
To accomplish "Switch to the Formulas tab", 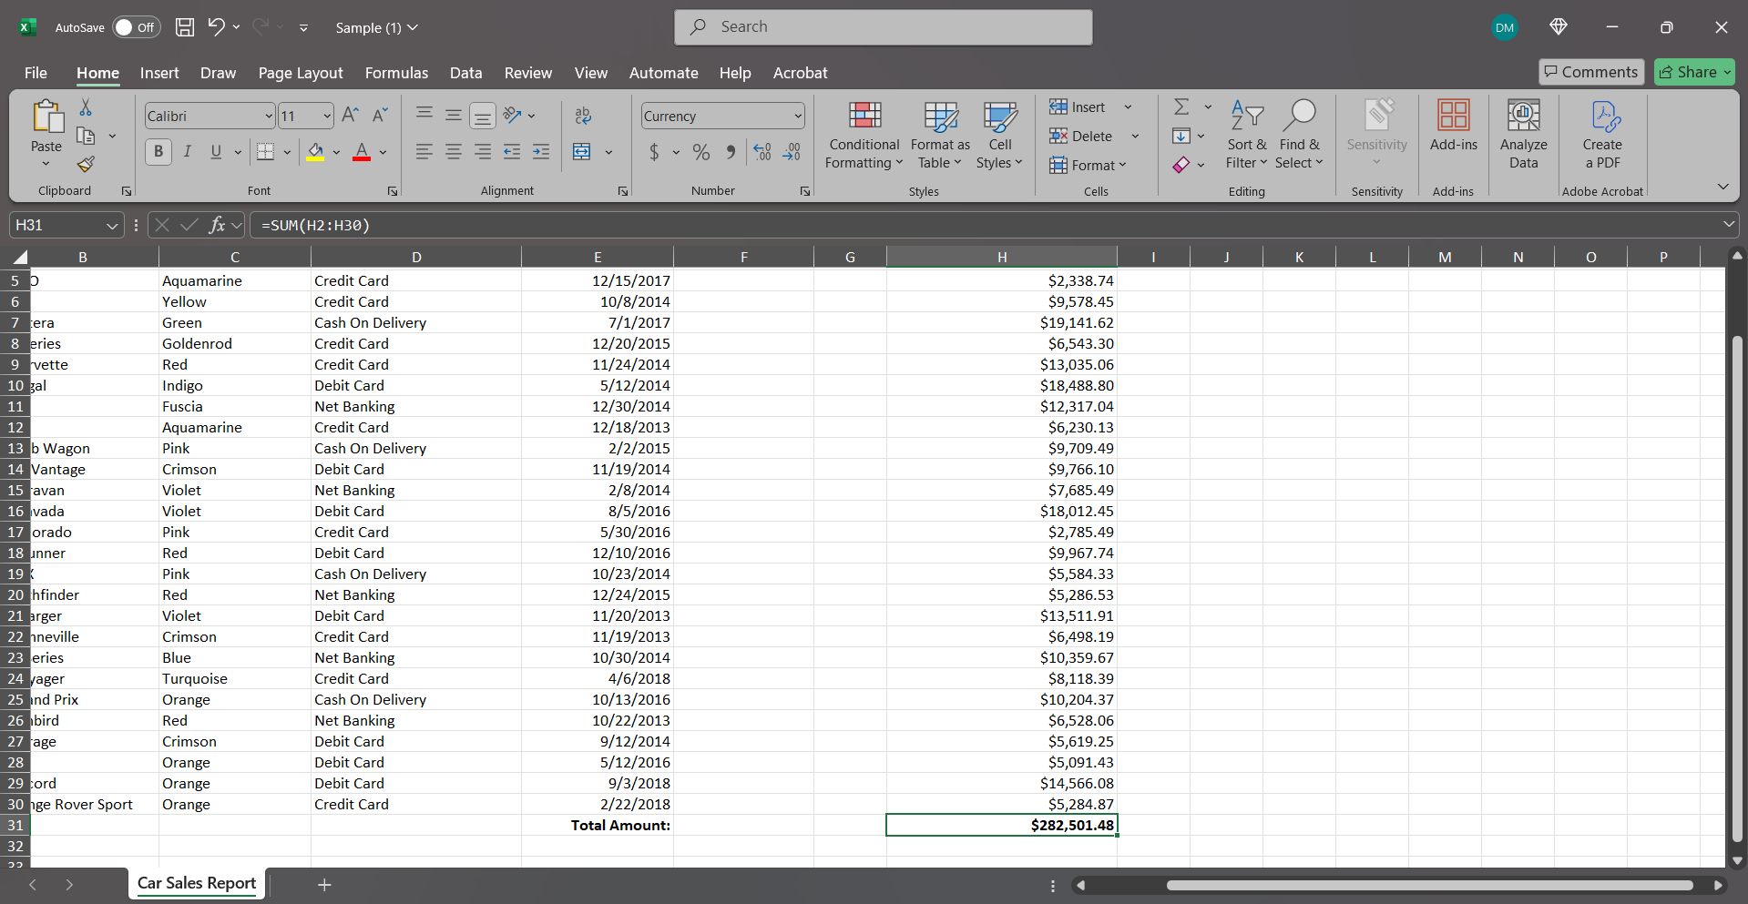I will (x=396, y=73).
